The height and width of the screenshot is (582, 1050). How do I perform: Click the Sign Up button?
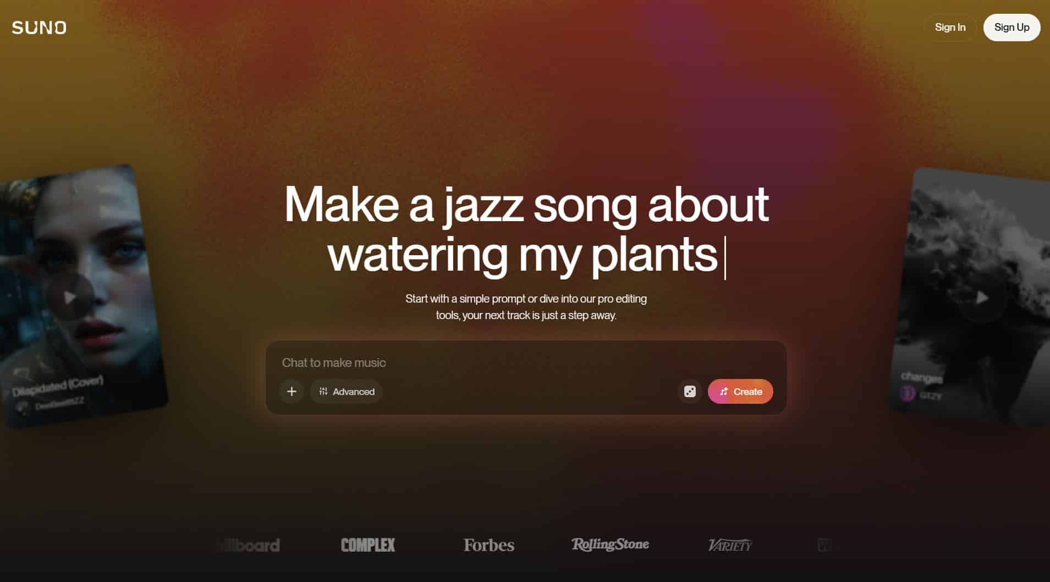1011,28
